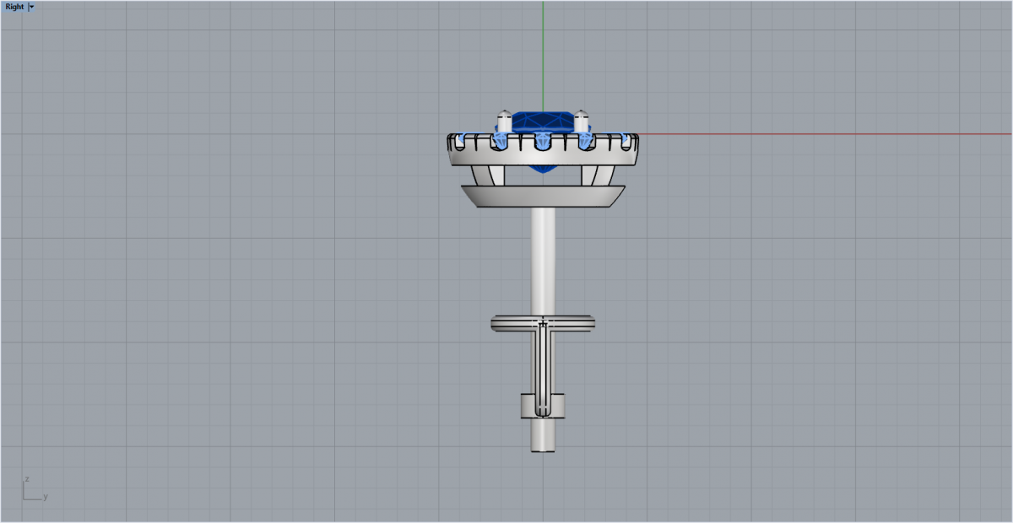This screenshot has height=523, width=1013.
Task: Click the Right viewport title label
Action: pos(14,7)
